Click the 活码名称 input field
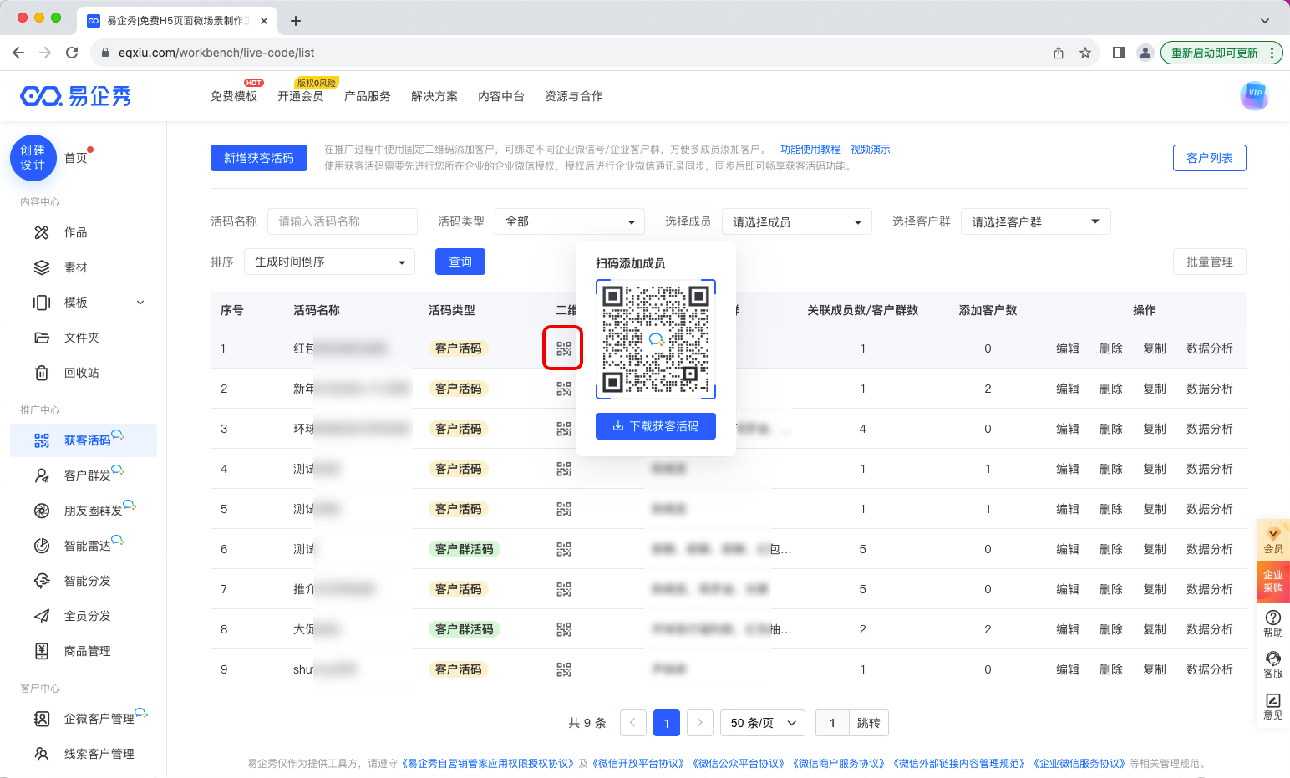 click(343, 221)
